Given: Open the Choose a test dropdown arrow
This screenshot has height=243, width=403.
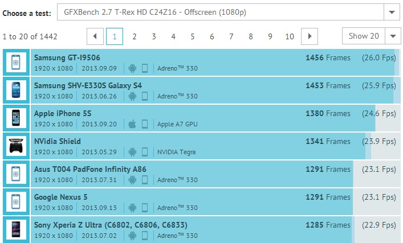Looking at the screenshot, I should (392, 12).
